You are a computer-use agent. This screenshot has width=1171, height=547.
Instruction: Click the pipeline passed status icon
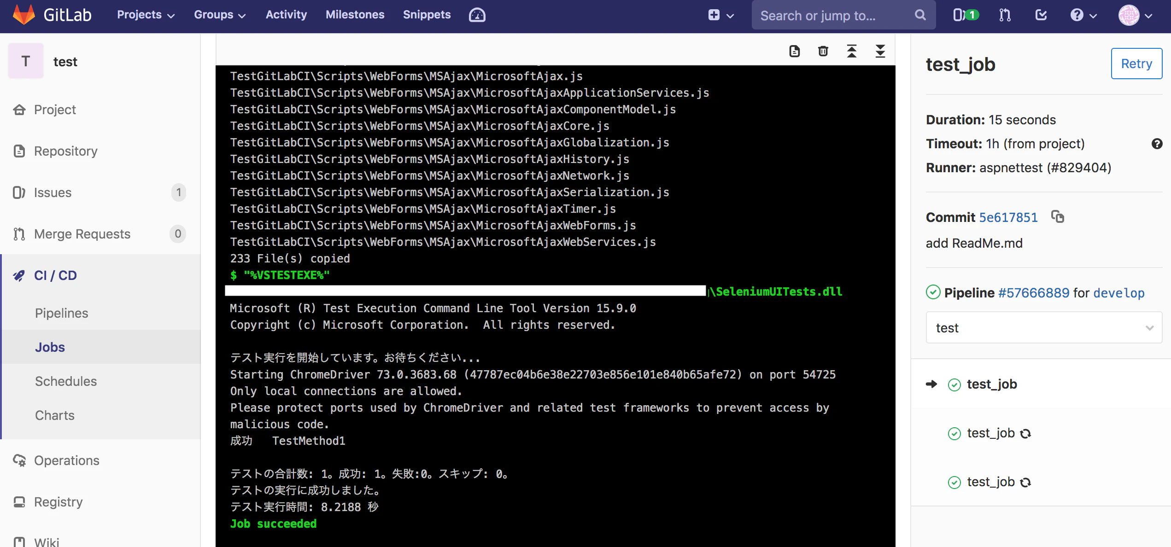tap(933, 292)
